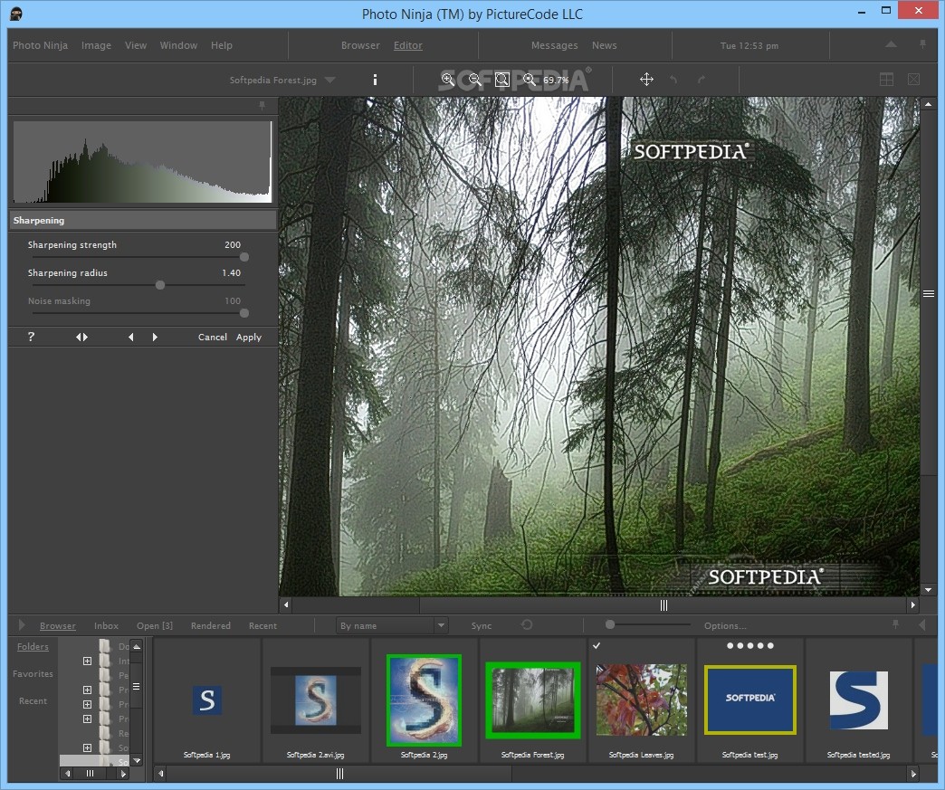
Task: Expand the first folder tree node
Action: coord(87,661)
